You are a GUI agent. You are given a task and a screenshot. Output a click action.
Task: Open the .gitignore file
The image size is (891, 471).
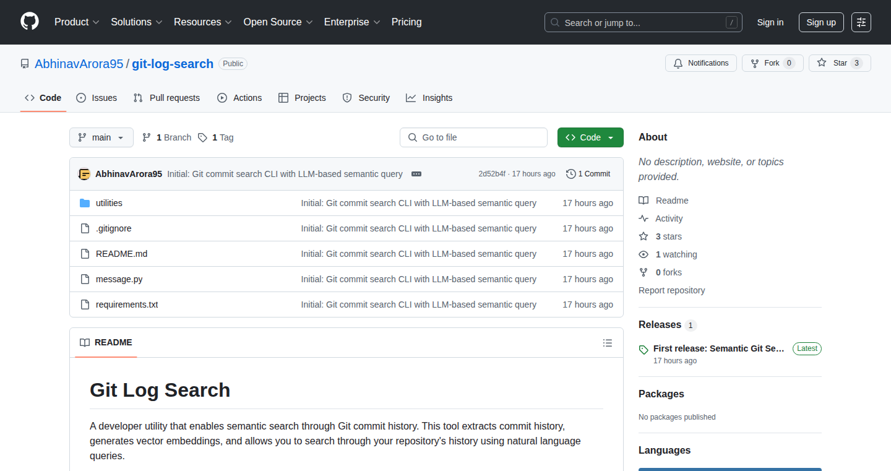click(x=114, y=228)
